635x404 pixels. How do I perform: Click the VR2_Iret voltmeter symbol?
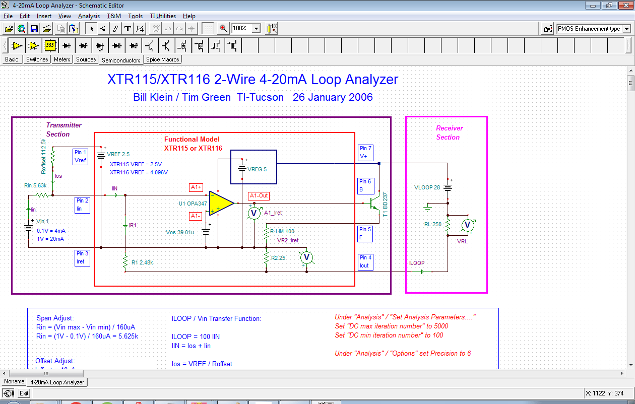click(306, 257)
